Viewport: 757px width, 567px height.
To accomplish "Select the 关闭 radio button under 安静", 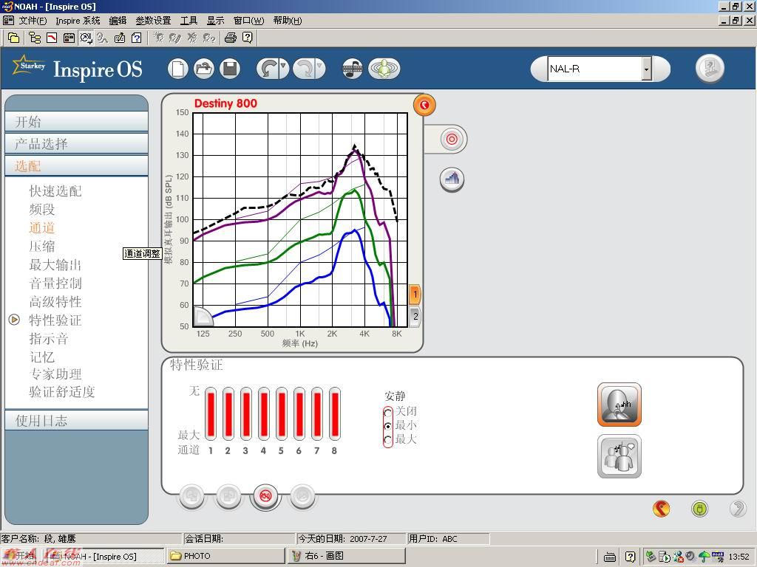I will coord(387,413).
